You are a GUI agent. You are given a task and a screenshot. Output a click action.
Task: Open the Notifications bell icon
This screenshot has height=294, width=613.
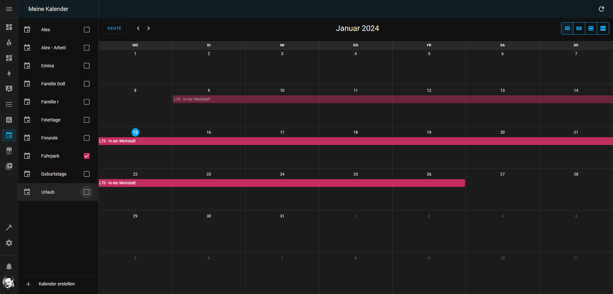pos(9,266)
